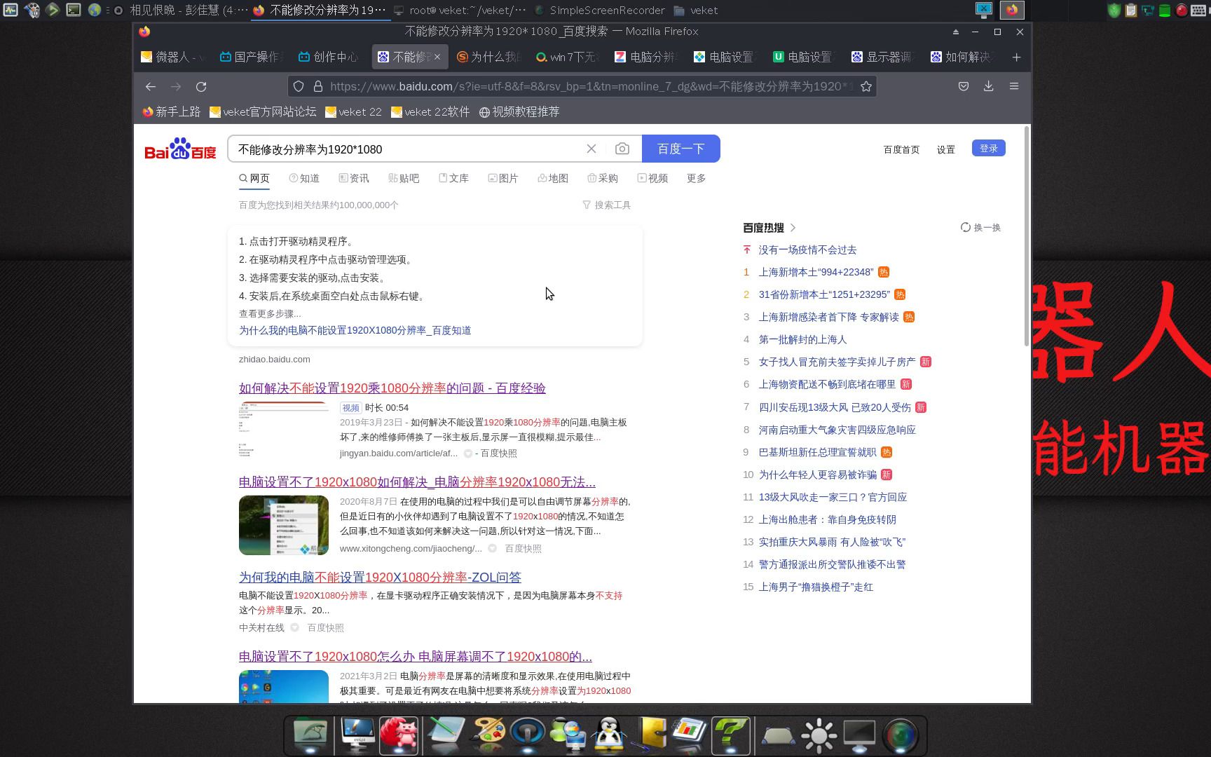This screenshot has width=1211, height=757.
Task: Clear the Baidu search box with X
Action: coord(591,149)
